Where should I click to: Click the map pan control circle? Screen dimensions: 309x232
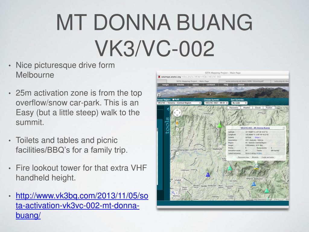click(x=177, y=113)
